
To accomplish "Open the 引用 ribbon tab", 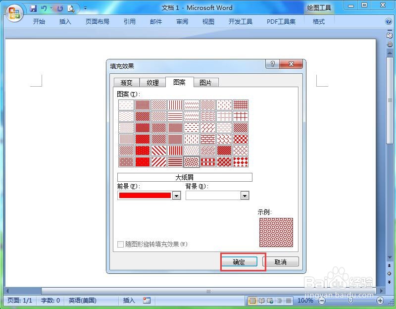I will (130, 22).
